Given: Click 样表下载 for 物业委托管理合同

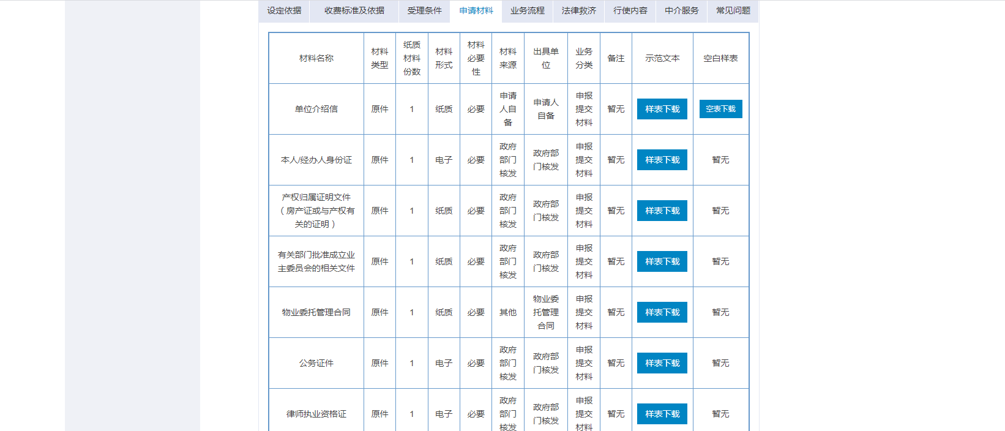Looking at the screenshot, I should (x=662, y=312).
